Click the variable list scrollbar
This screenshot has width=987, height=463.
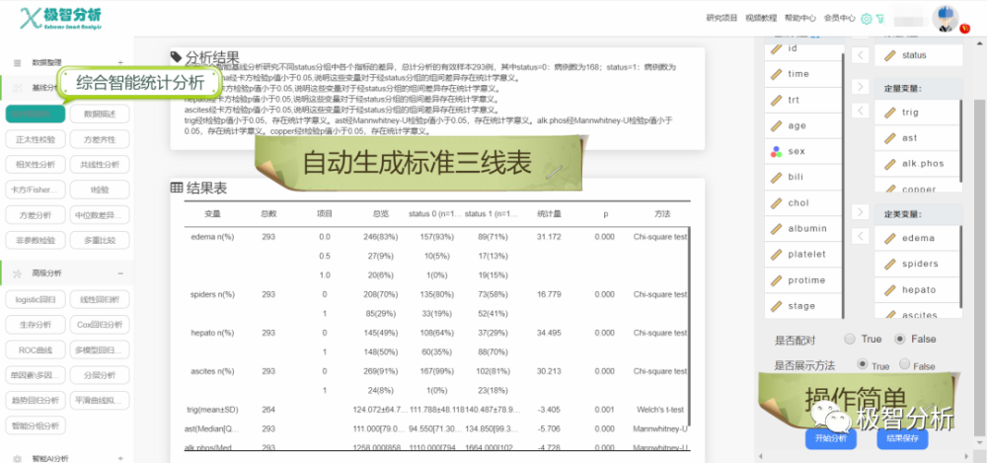point(844,186)
